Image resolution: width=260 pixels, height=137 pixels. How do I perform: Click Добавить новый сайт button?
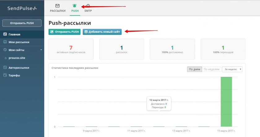[x=102, y=32]
